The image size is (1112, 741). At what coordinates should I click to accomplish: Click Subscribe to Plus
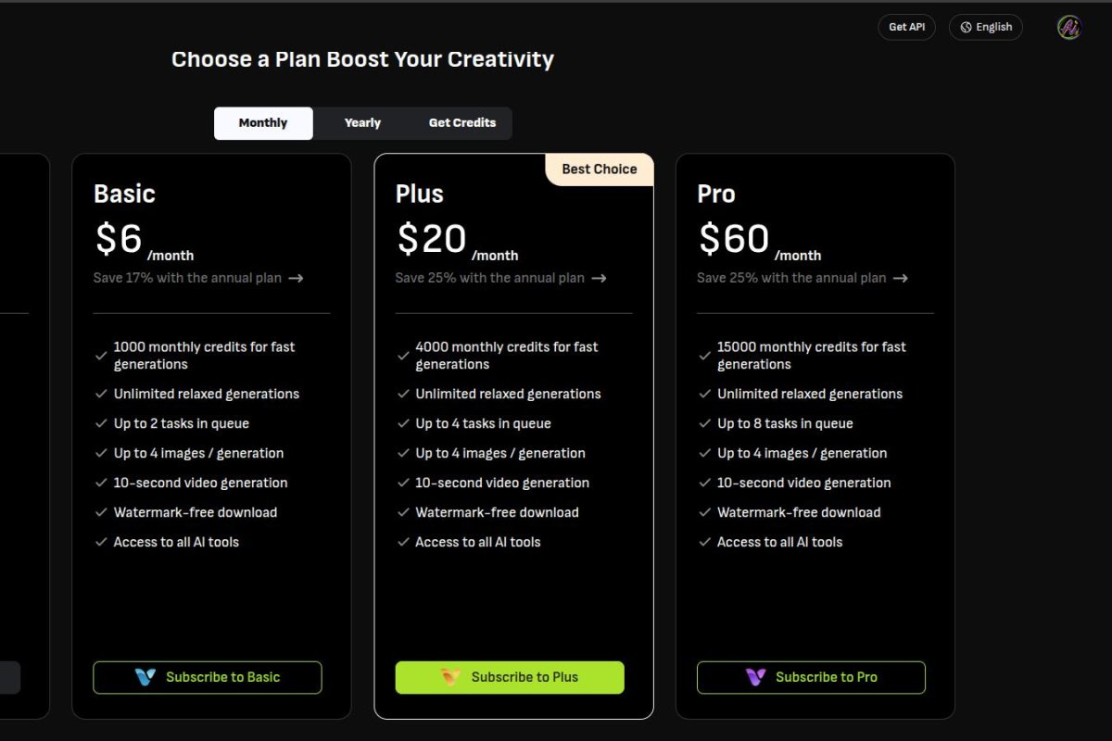tap(510, 677)
